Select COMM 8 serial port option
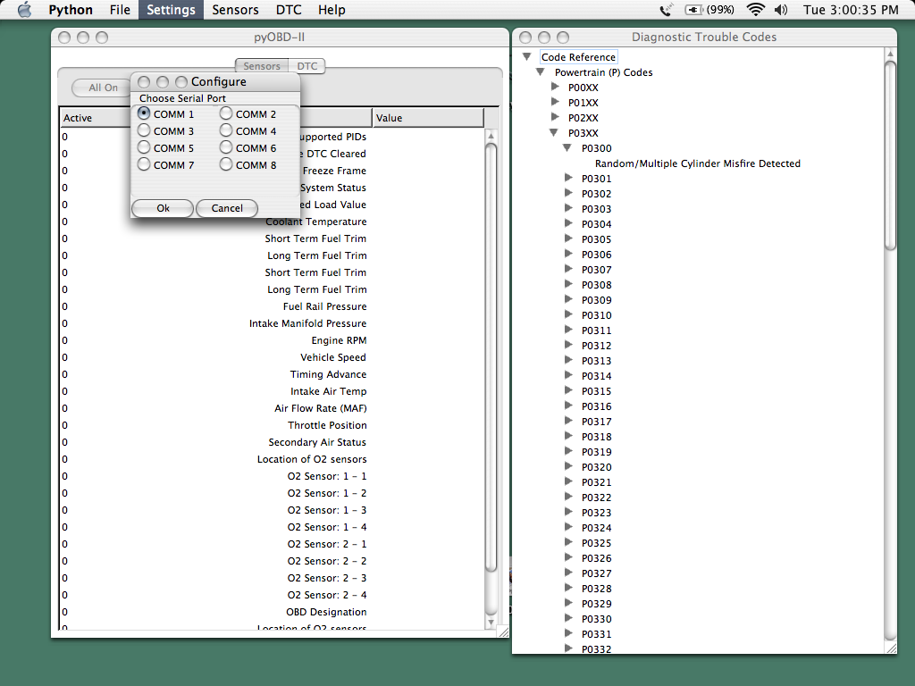 point(226,164)
